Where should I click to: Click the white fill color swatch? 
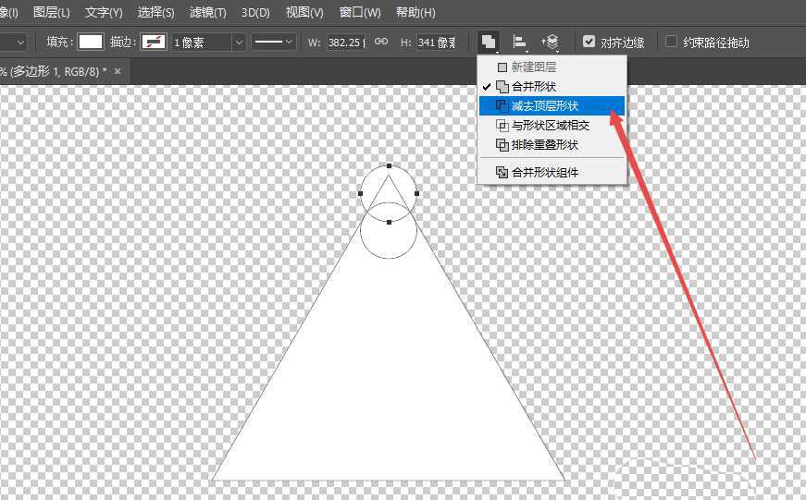[x=91, y=42]
